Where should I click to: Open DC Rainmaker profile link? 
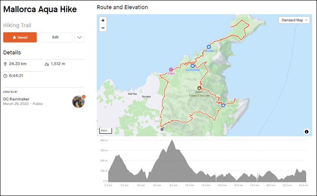pyautogui.click(x=16, y=99)
